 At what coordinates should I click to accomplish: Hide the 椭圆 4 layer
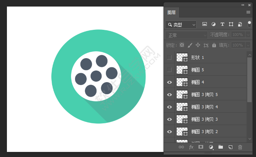tap(169, 82)
